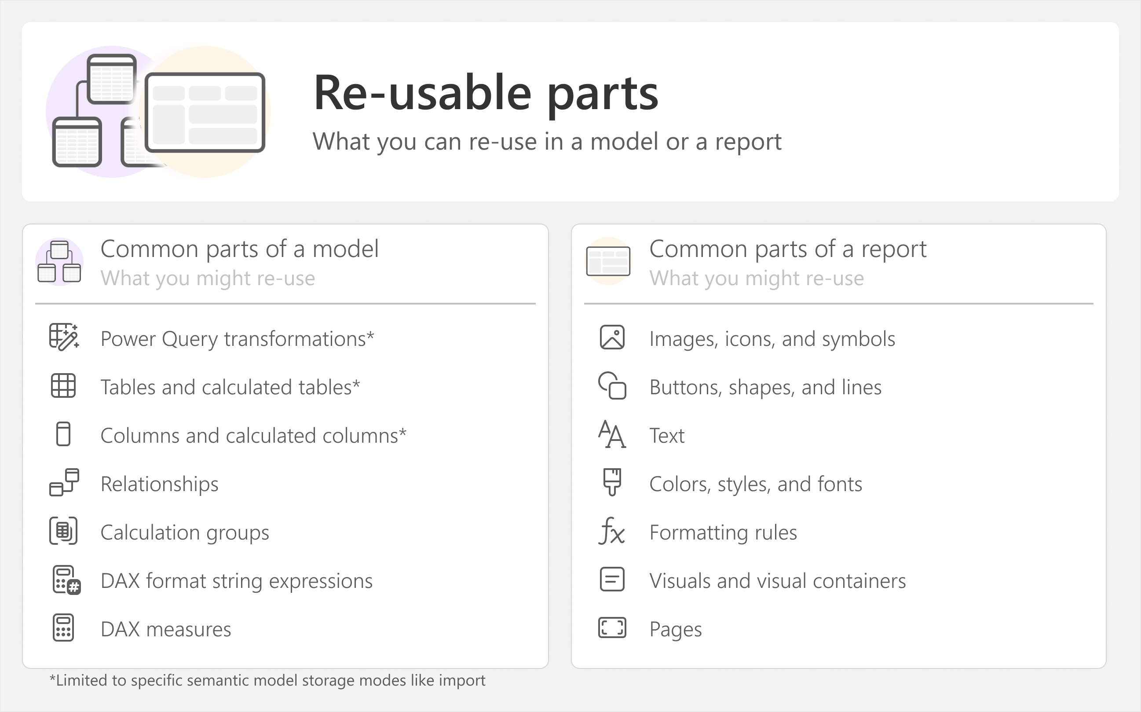The height and width of the screenshot is (712, 1141).
Task: Click the Colors, styles, and fonts brush icon
Action: pos(612,482)
